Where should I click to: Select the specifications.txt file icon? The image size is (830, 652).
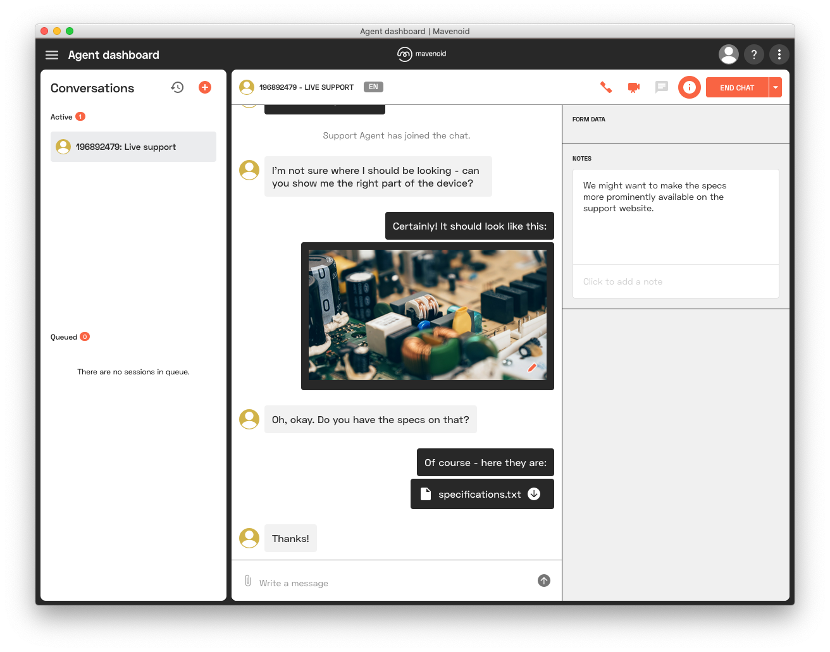click(426, 494)
